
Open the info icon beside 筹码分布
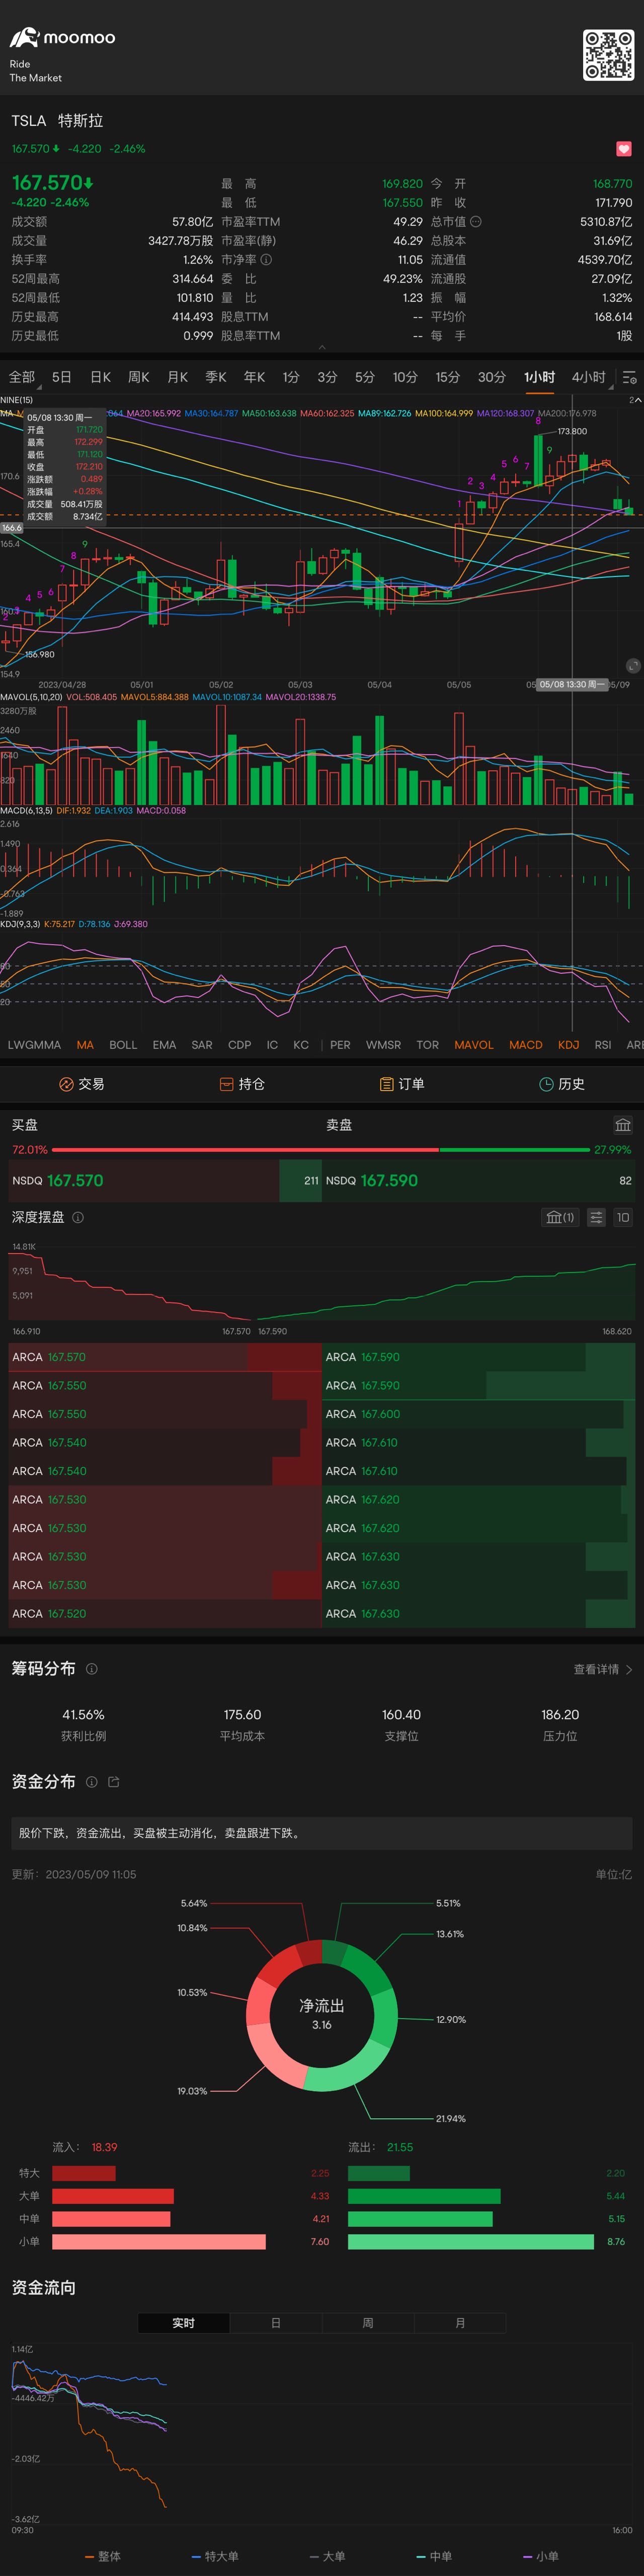(92, 1669)
